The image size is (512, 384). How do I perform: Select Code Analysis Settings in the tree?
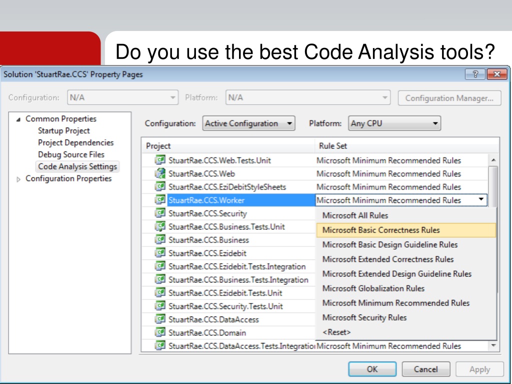pos(77,166)
